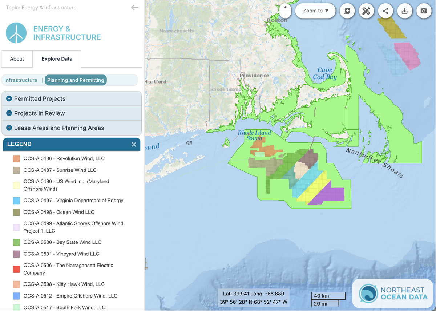Expand the Projects in Review section
Image resolution: width=436 pixels, height=311 pixels.
point(72,113)
